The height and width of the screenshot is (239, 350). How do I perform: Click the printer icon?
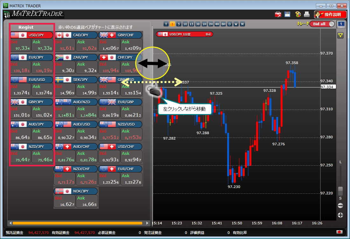pos(307,14)
